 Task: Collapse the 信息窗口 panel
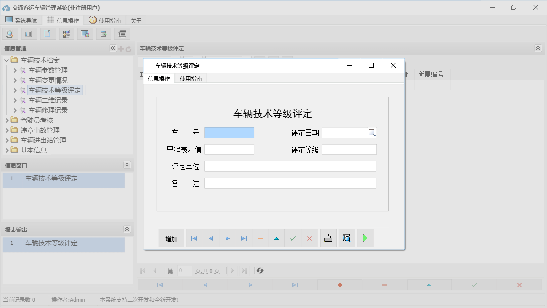[x=128, y=164]
